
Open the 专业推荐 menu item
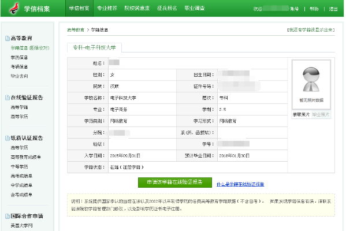[107, 9]
